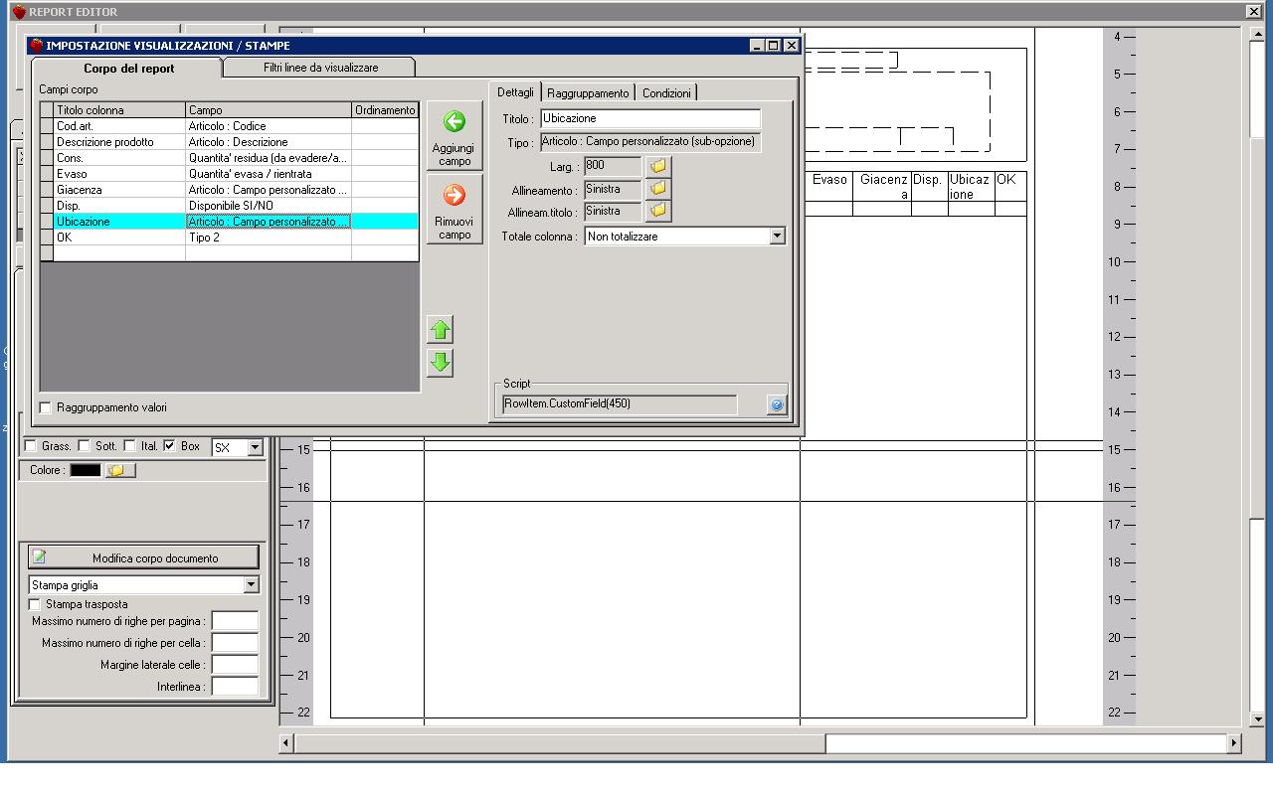Image resolution: width=1273 pixels, height=795 pixels.
Task: Click the Articolo : Codice field cell
Action: coord(269,126)
